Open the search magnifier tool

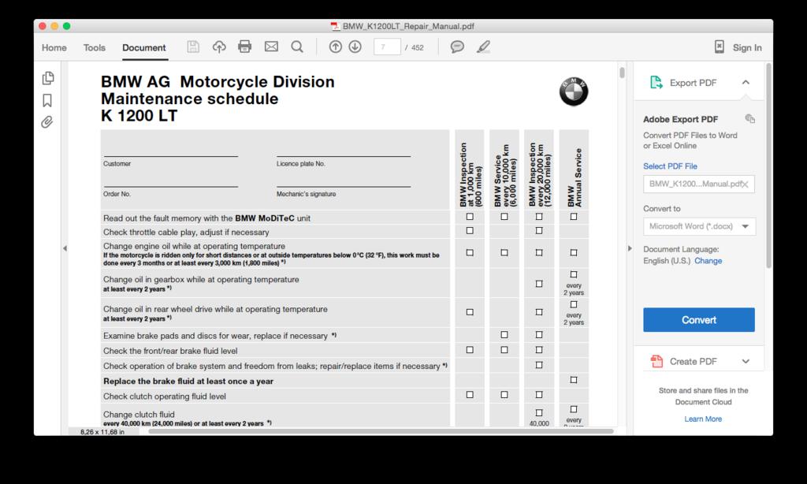[297, 47]
